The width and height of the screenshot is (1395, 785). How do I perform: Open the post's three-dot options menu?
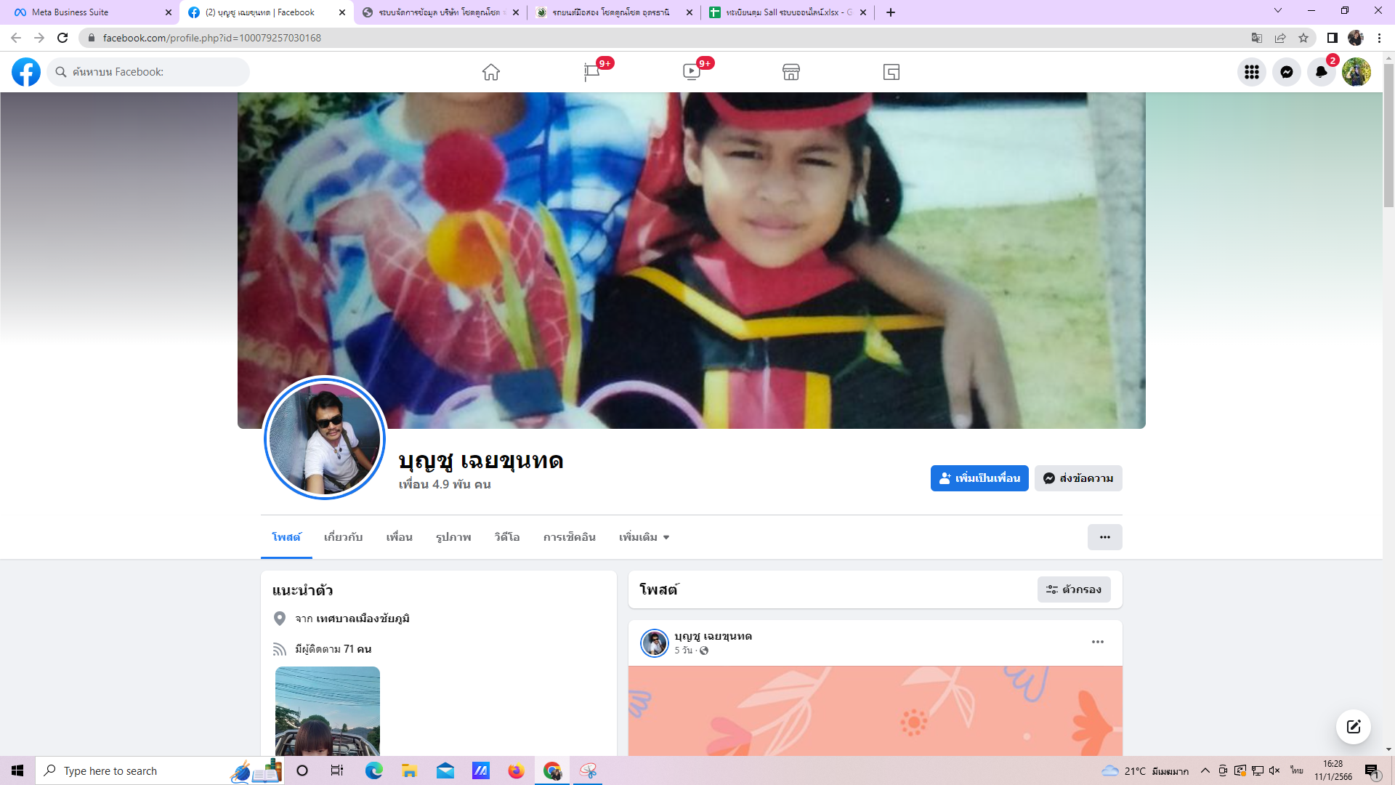point(1097,642)
